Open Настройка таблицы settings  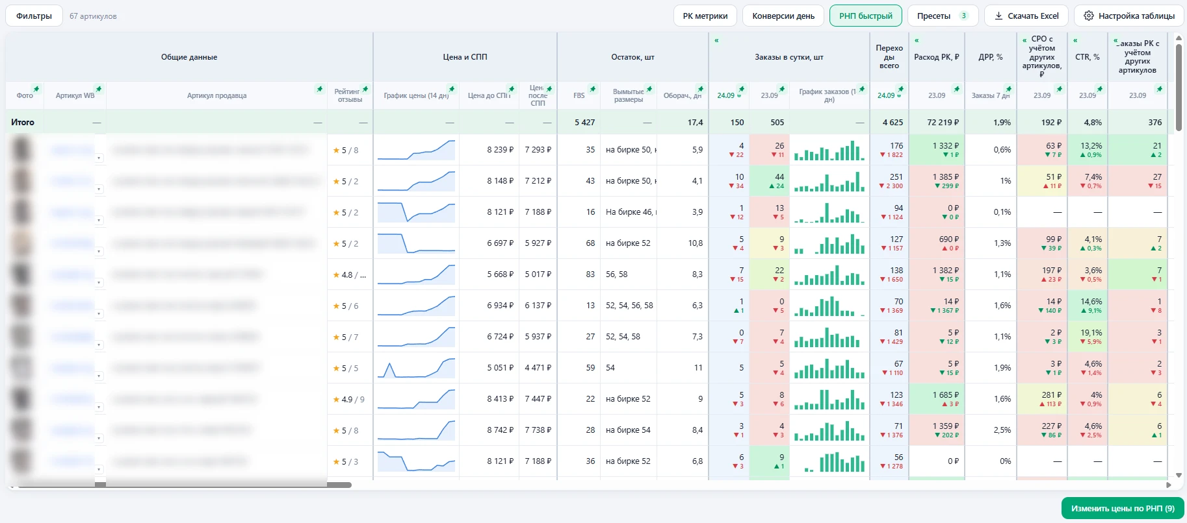click(x=1129, y=16)
